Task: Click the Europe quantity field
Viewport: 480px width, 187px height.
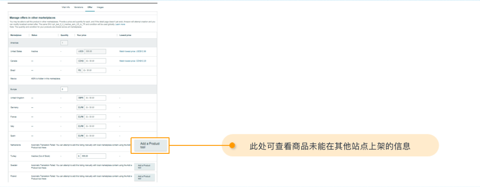Action: point(64,89)
